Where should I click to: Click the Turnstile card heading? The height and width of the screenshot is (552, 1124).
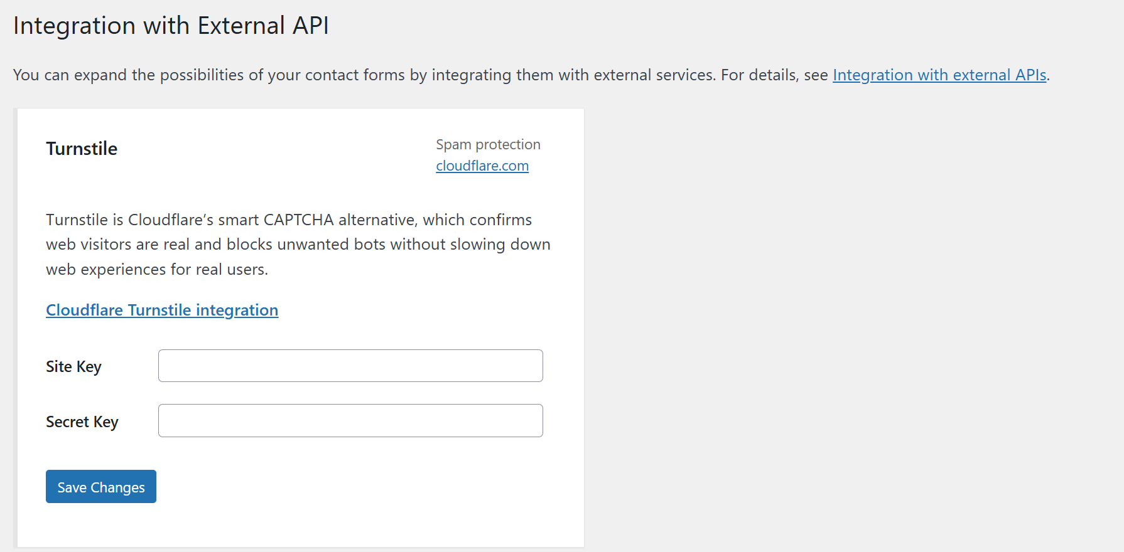(x=82, y=149)
